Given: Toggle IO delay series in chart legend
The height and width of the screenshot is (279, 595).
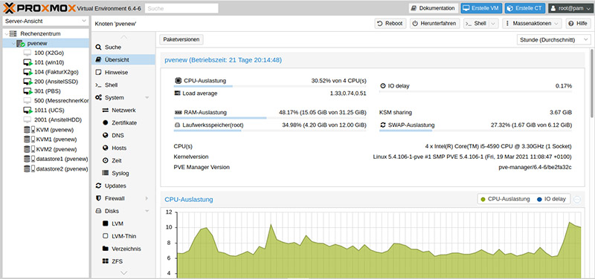Looking at the screenshot, I should click(551, 199).
